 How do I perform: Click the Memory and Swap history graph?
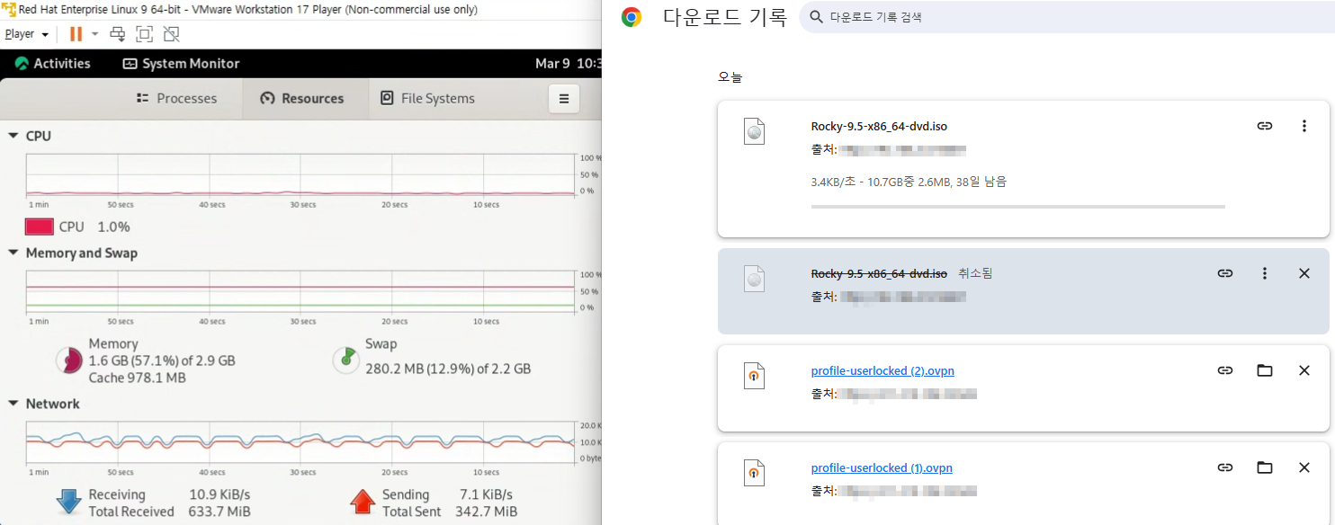tap(301, 293)
